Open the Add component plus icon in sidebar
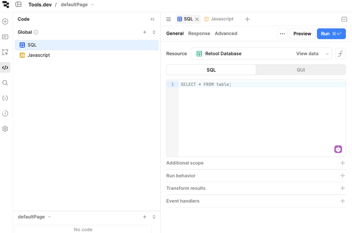Viewport: 352px width, 233px height. pos(5,22)
